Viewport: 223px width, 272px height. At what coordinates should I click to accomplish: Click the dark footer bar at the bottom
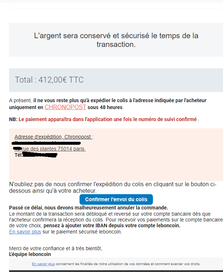[116, 271]
